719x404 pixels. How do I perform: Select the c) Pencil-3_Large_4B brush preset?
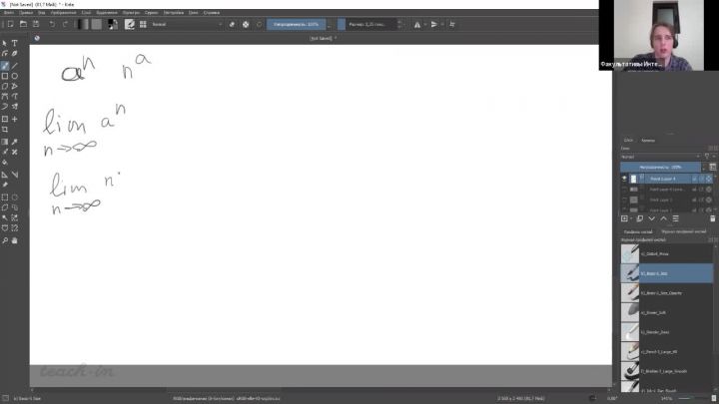(667, 350)
